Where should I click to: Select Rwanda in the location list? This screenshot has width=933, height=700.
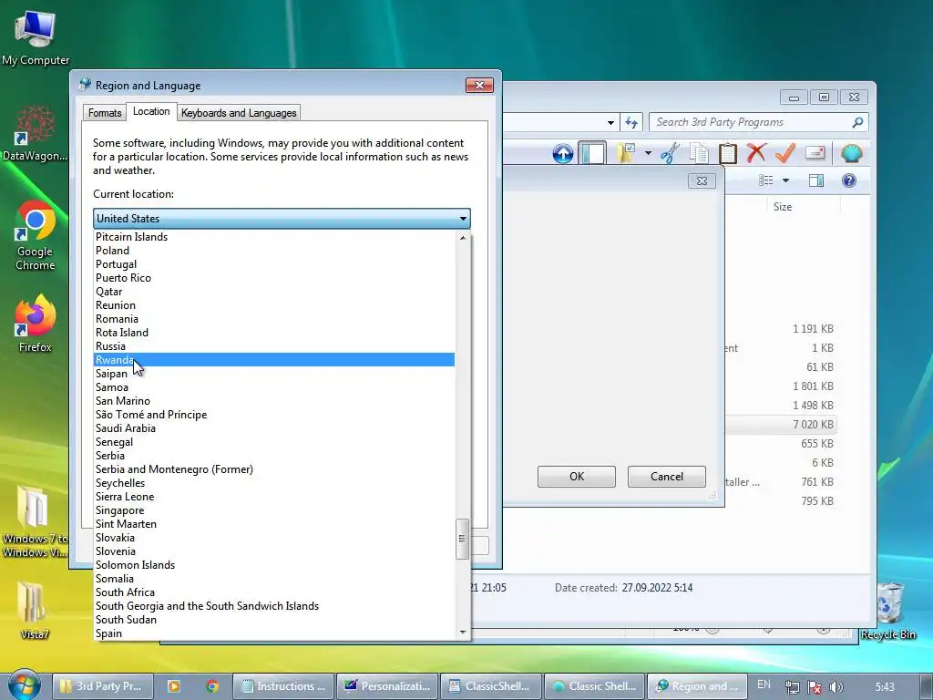click(274, 359)
